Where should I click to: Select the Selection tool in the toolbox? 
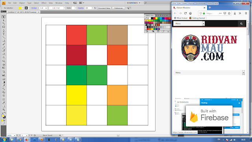click(4, 17)
